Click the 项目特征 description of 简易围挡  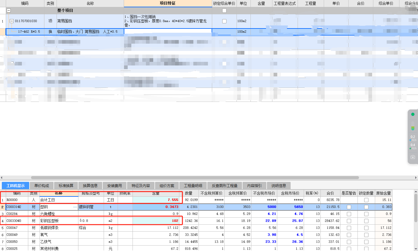pyautogui.click(x=168, y=21)
